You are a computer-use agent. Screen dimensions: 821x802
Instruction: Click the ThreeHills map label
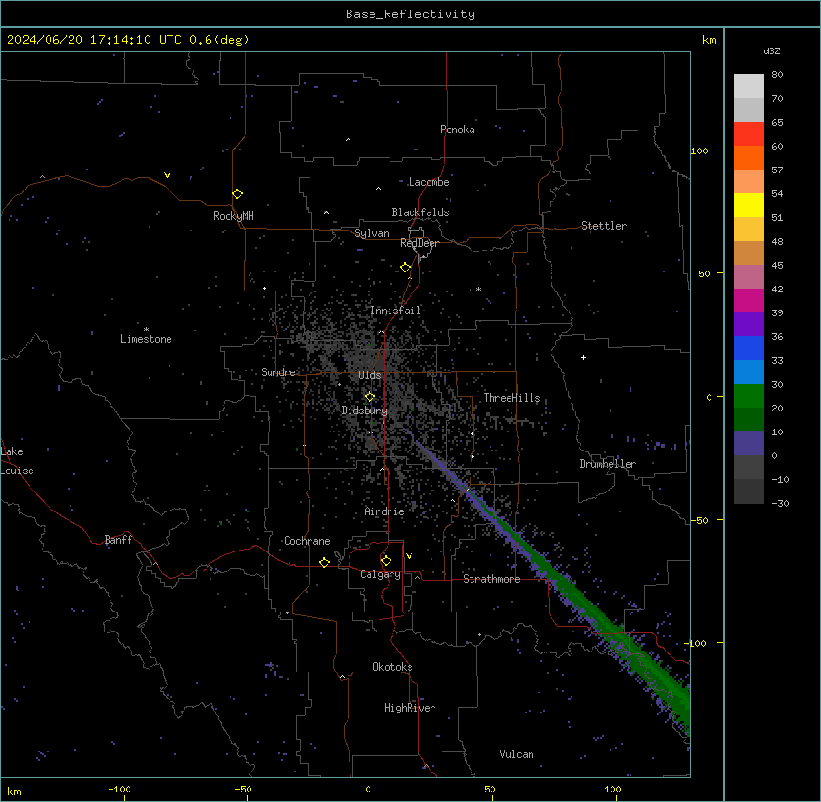(511, 398)
